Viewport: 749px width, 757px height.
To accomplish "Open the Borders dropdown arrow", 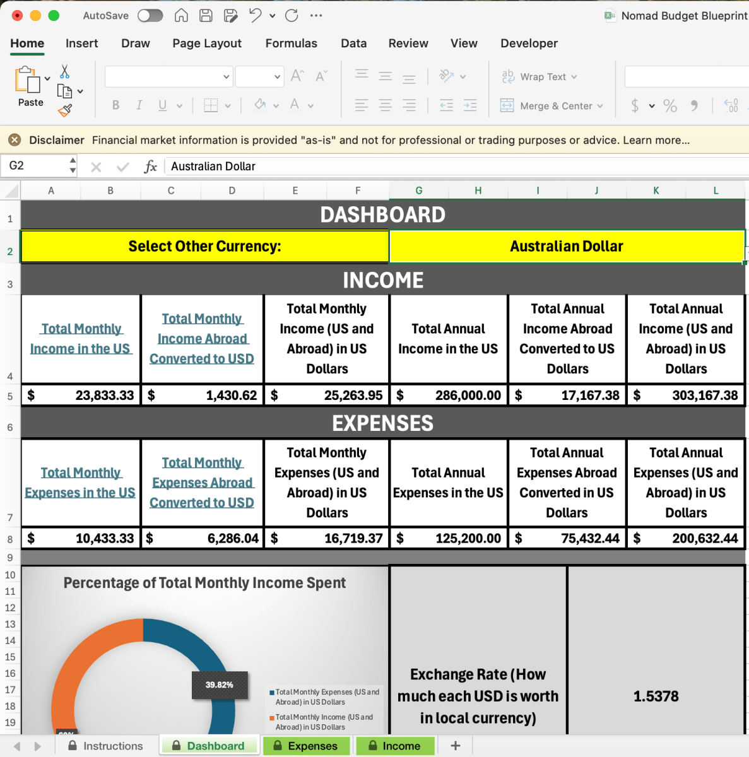I will tap(228, 106).
